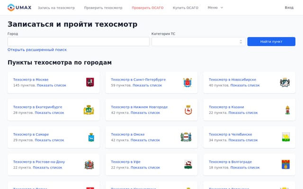
Task: Open the Категория ТС select box
Action: click(198, 42)
